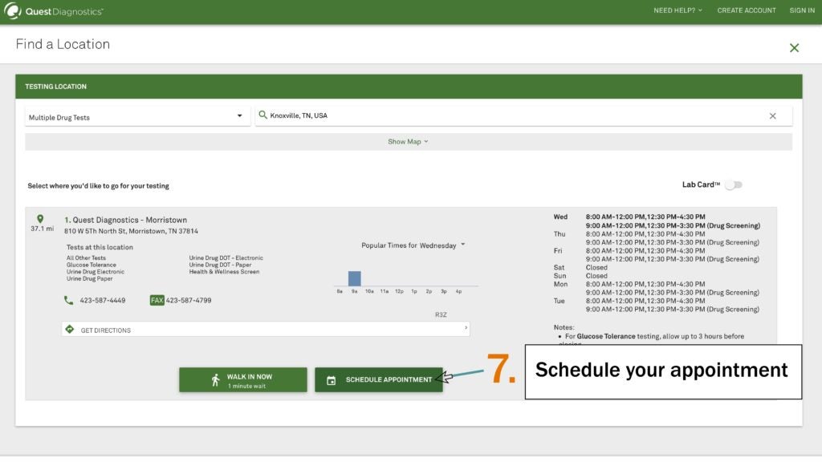Click the Tests at this location heading
This screenshot has height=462, width=822.
(100, 247)
